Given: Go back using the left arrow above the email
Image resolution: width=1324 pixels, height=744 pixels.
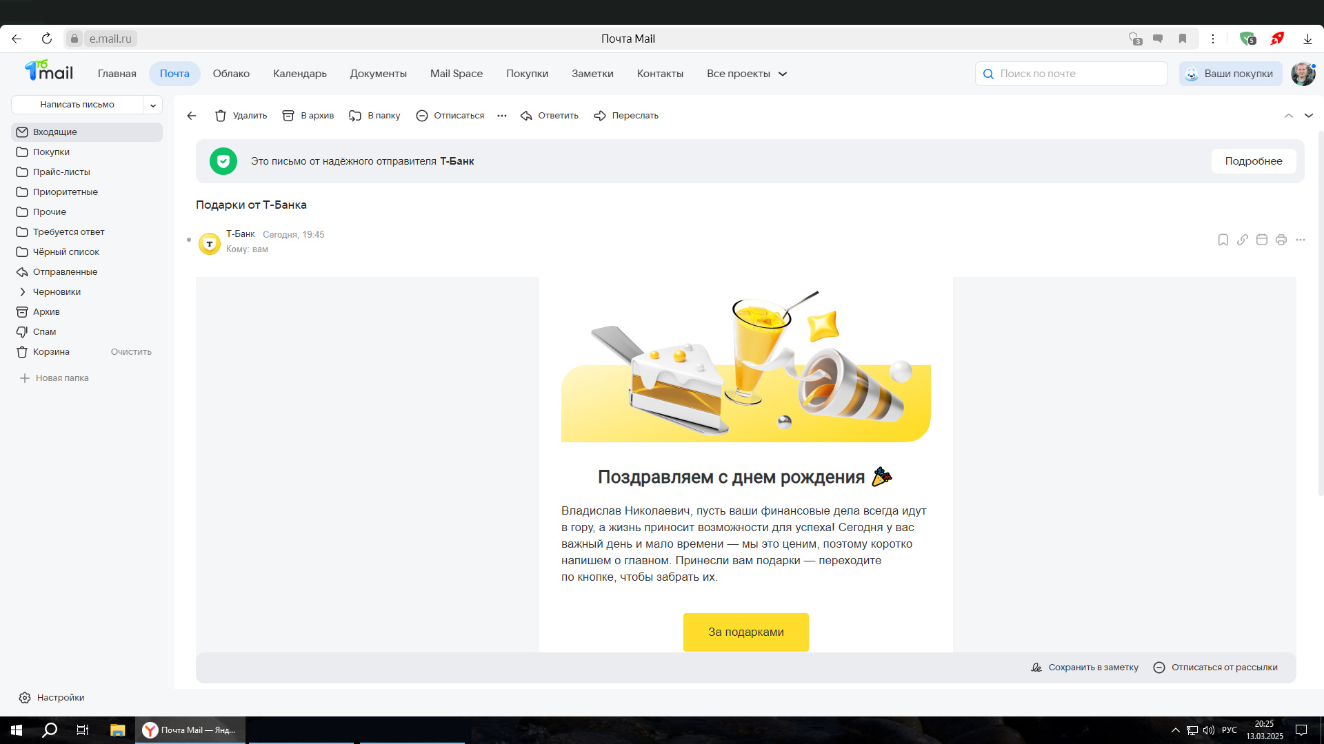Looking at the screenshot, I should pos(192,116).
